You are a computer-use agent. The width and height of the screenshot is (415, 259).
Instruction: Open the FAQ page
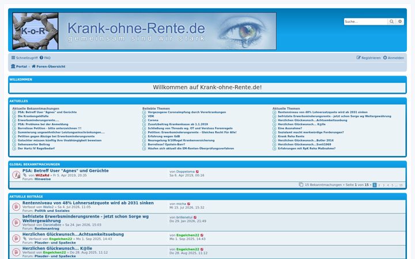(45, 58)
